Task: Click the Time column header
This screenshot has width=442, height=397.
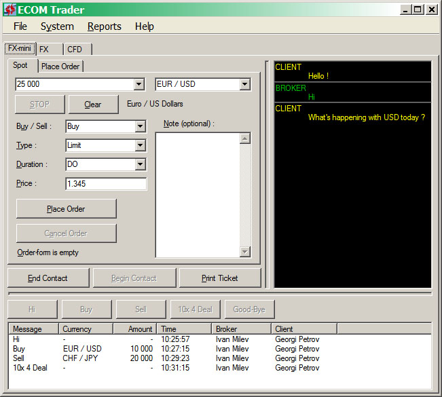Action: click(x=184, y=329)
